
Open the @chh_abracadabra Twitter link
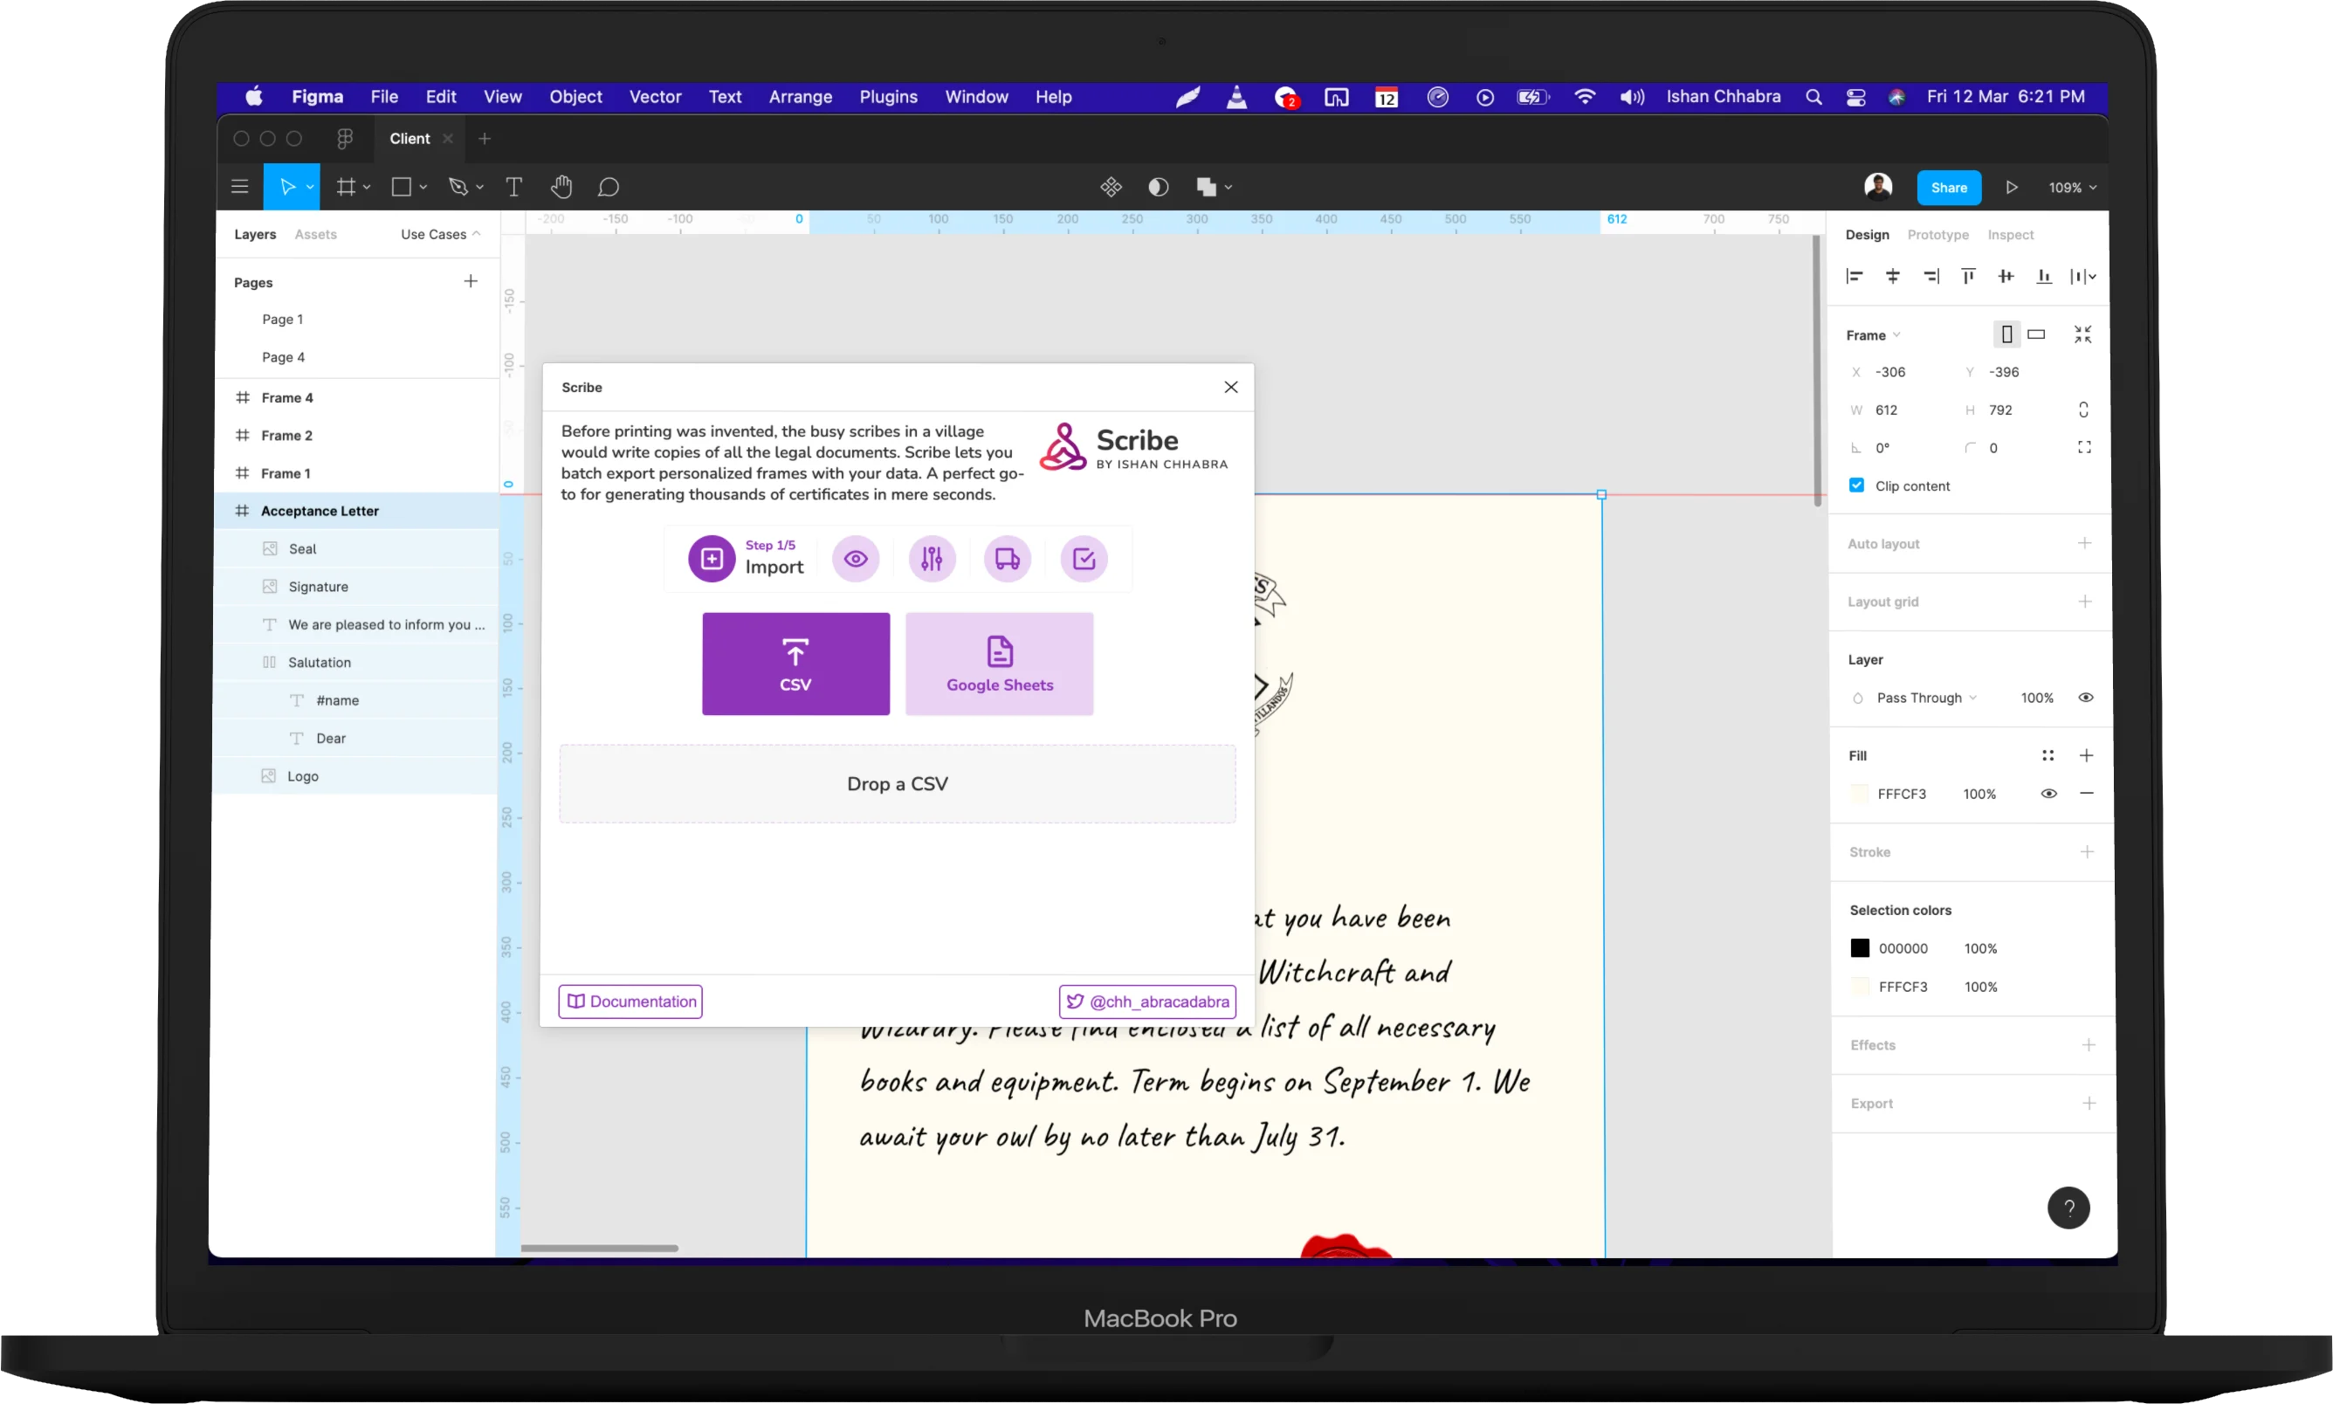(x=1146, y=1001)
